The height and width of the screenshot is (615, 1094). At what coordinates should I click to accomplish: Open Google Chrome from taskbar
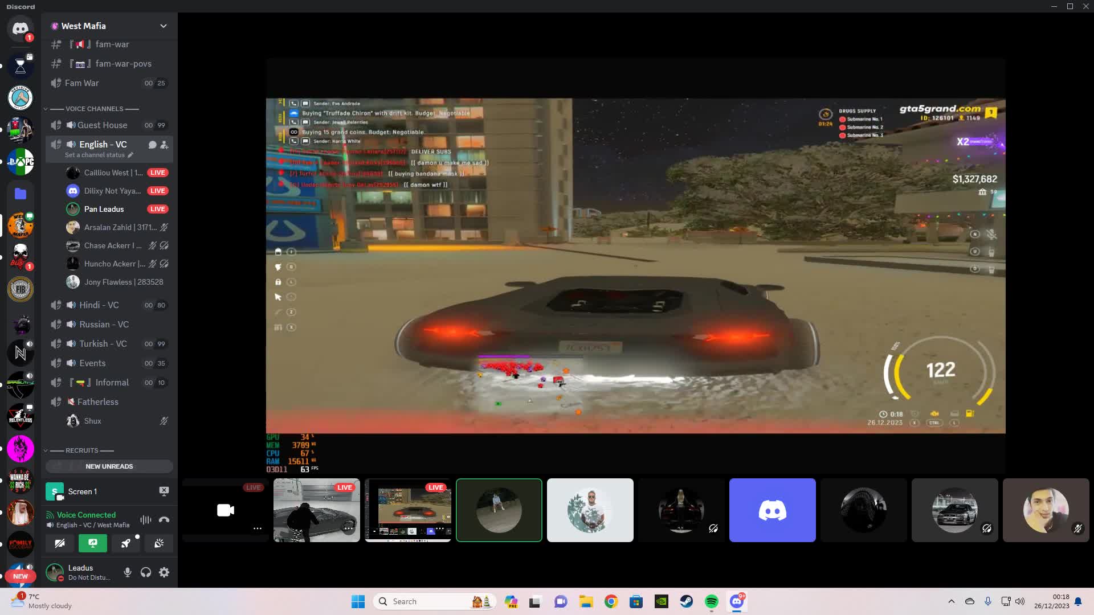point(611,601)
